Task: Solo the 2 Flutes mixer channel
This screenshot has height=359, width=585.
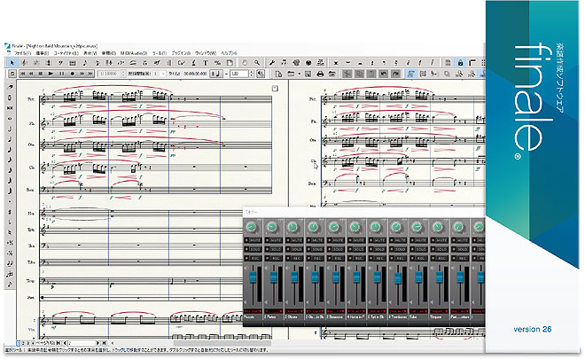Action: click(x=275, y=250)
